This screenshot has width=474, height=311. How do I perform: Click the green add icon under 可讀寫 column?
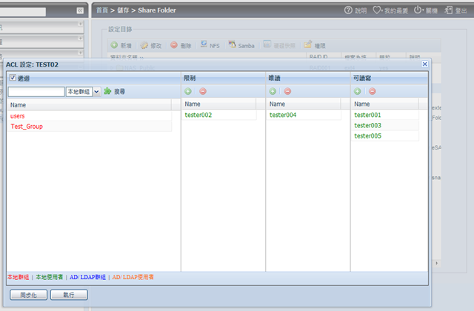(357, 91)
